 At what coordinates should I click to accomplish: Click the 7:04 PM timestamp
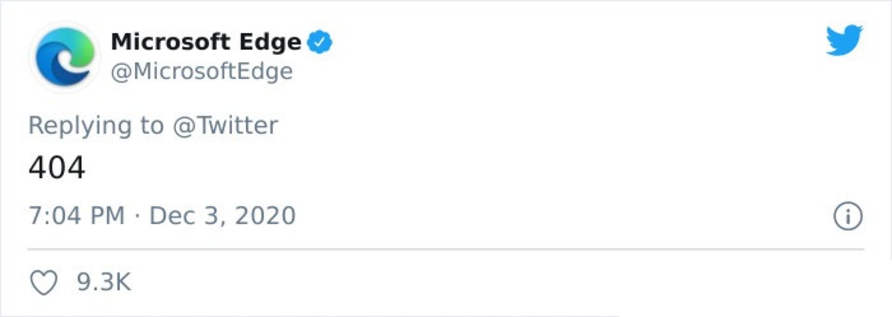pos(77,216)
